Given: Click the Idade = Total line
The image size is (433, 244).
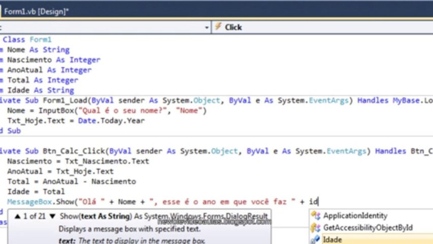Looking at the screenshot, I should [36, 192].
